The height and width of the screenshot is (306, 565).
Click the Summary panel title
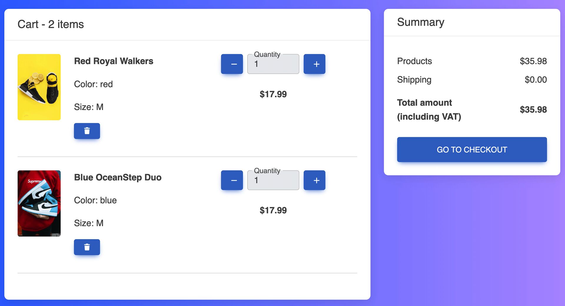coord(421,22)
